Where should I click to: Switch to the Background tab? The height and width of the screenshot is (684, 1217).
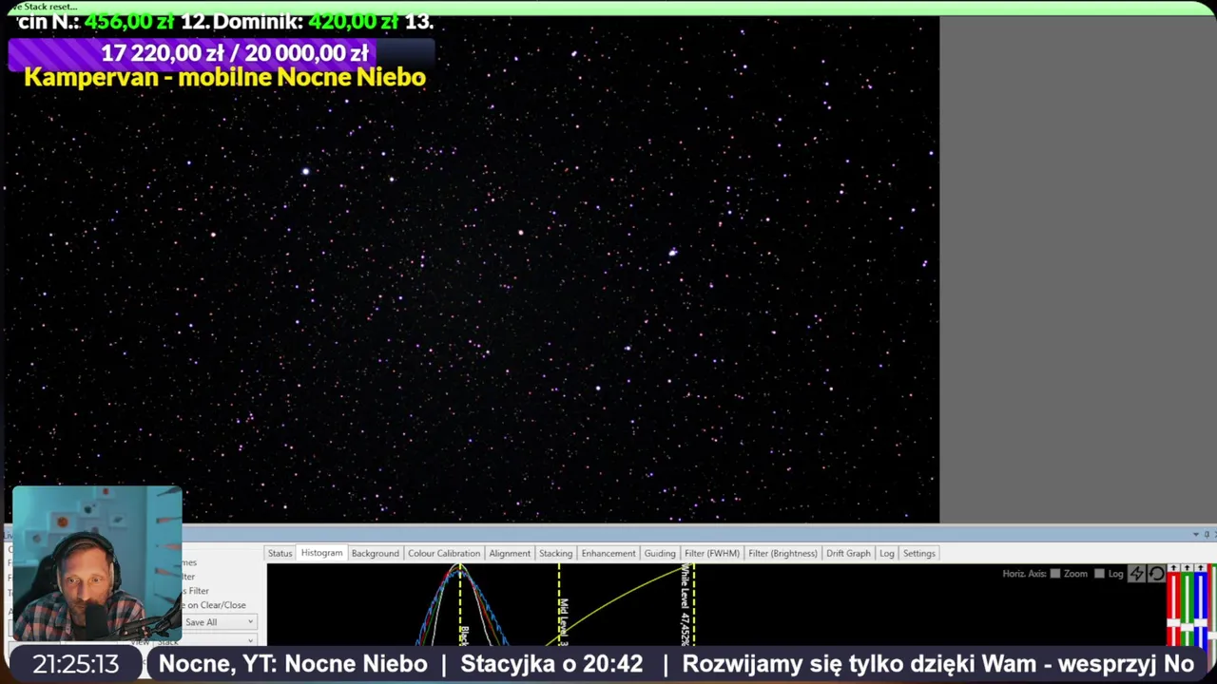pos(375,553)
